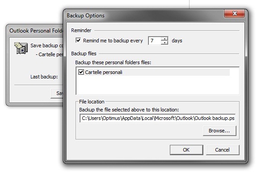The width and height of the screenshot is (257, 181).
Task: Click the safe backup icon in Outlook dialog
Action: (21, 48)
